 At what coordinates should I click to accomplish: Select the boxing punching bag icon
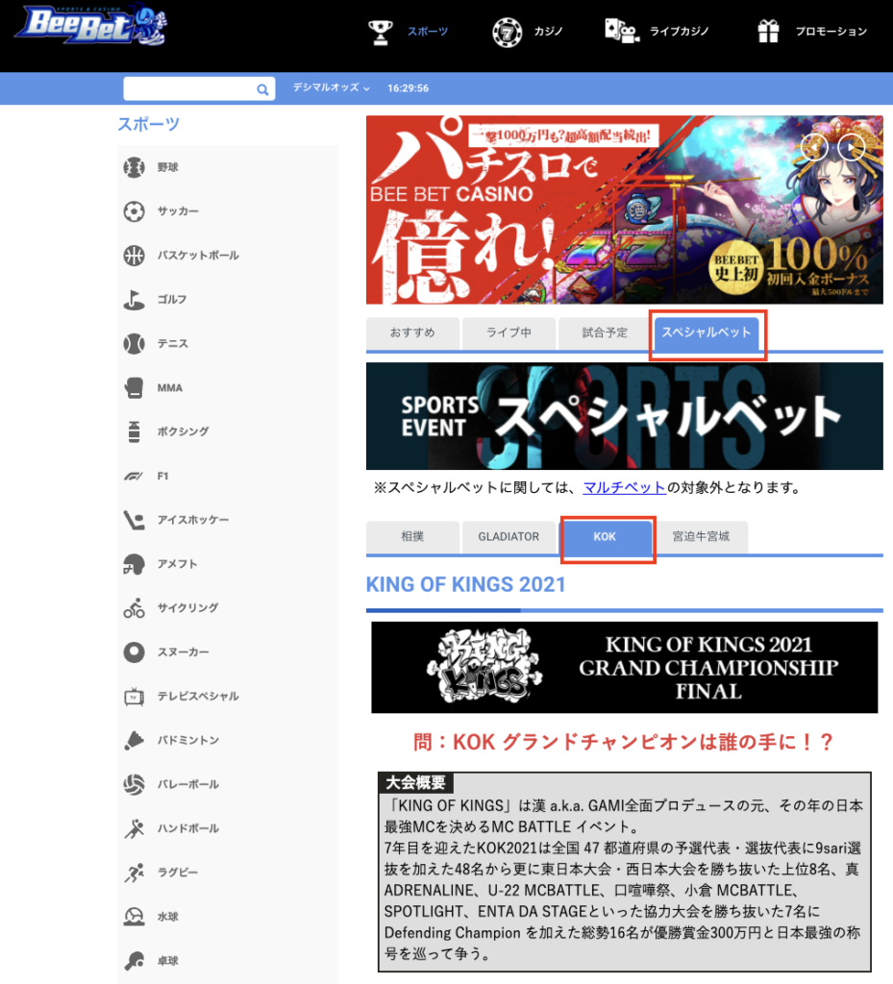134,431
